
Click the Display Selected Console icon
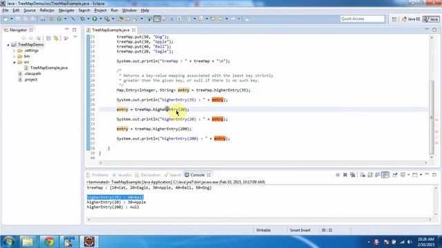pyautogui.click(x=403, y=175)
